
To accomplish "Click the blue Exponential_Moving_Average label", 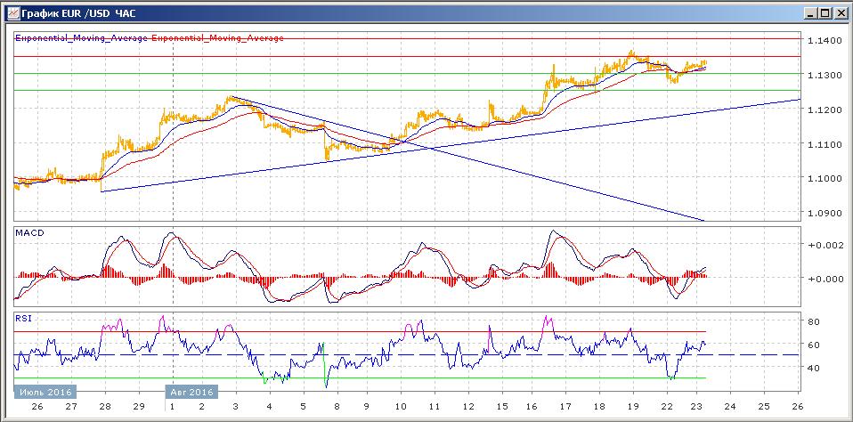I will 82,38.
